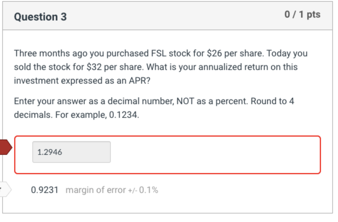Select the incorrect answer flag beside the input
Image resolution: width=338 pixels, height=222 pixels.
coord(5,147)
